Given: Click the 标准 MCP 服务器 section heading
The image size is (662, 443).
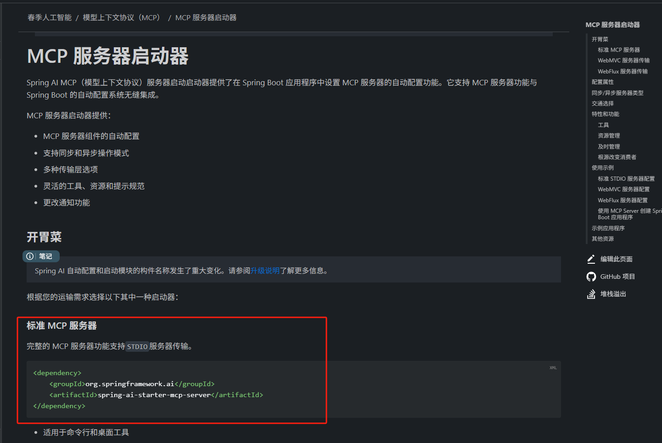Looking at the screenshot, I should 62,326.
